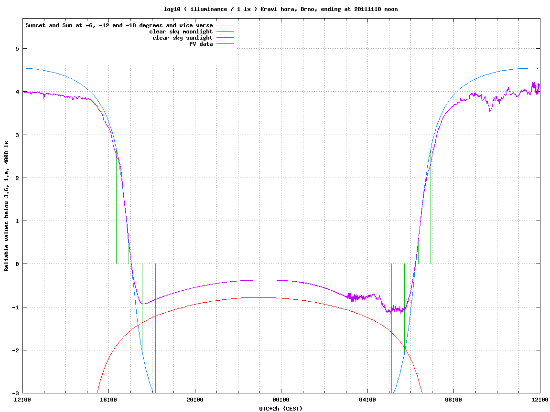Click y-axis tick label 4
The width and height of the screenshot is (550, 412).
[x=17, y=92]
